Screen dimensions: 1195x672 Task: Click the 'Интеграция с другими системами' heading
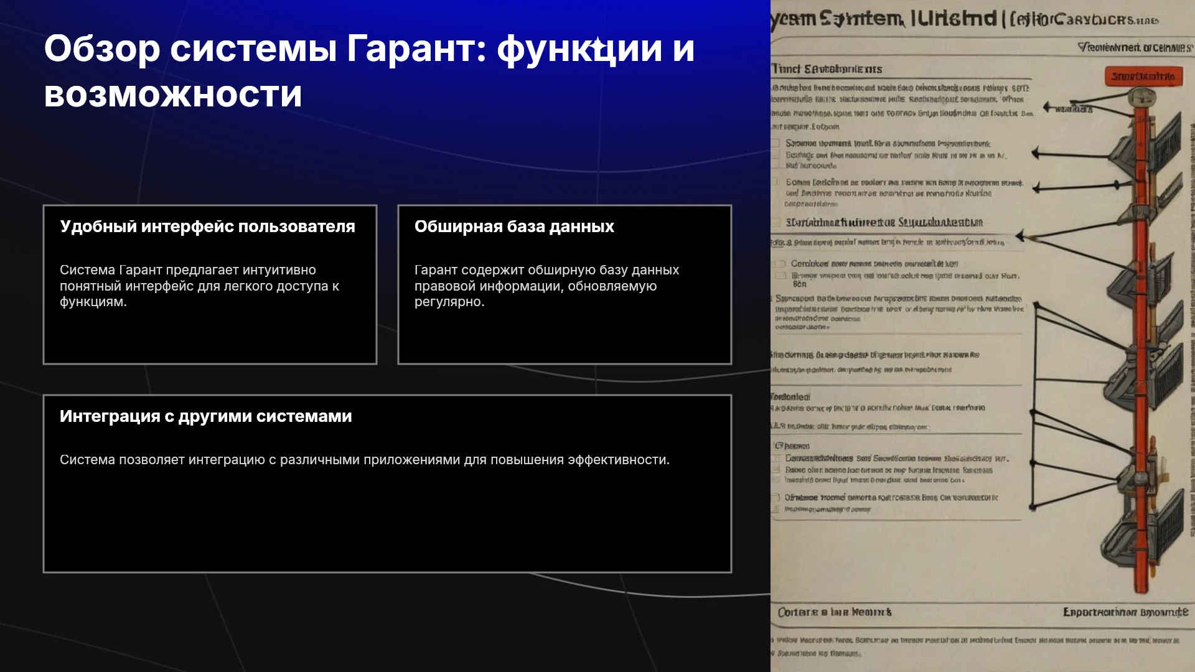[206, 416]
